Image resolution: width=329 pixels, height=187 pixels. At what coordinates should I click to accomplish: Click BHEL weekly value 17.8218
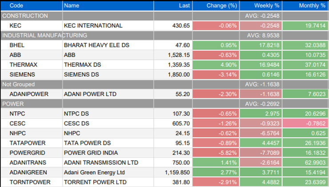pos(261,45)
